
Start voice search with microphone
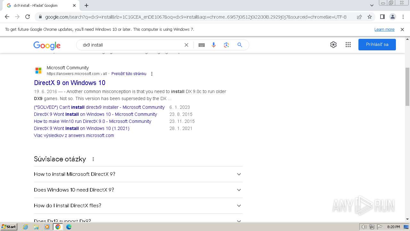(x=214, y=45)
